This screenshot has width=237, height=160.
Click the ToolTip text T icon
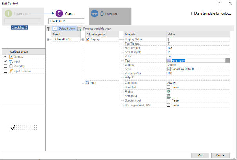click(169, 44)
